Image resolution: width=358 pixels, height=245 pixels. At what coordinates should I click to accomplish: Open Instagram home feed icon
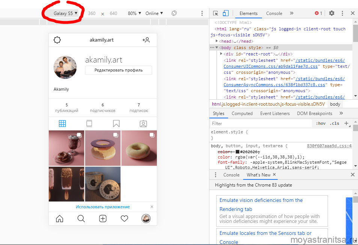[59, 219]
